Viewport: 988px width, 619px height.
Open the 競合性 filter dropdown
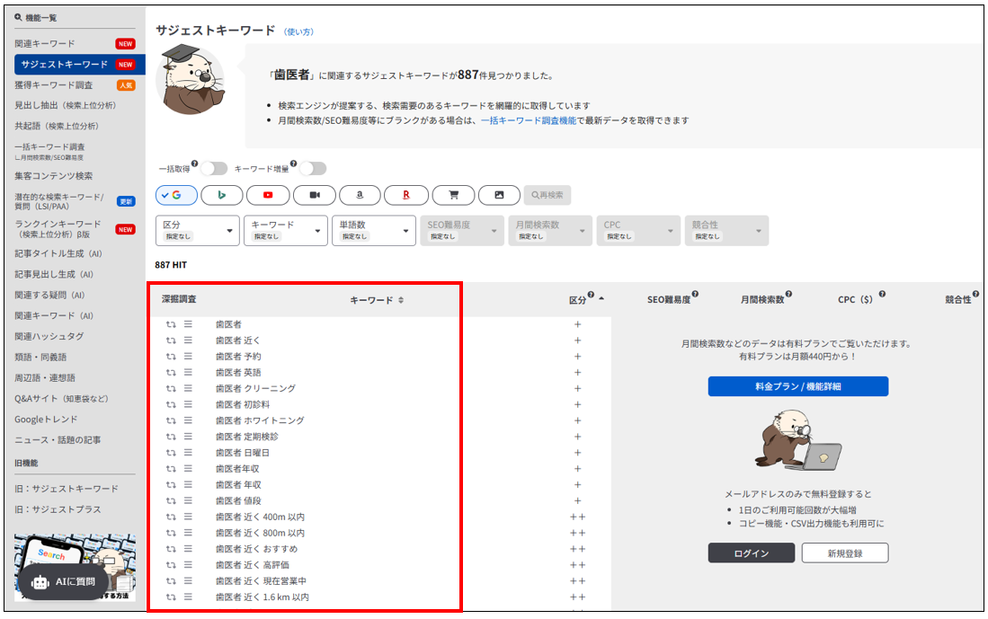727,231
